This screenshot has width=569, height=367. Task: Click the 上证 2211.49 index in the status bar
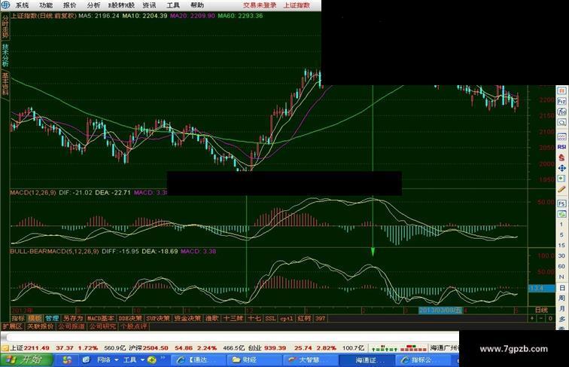pos(29,347)
